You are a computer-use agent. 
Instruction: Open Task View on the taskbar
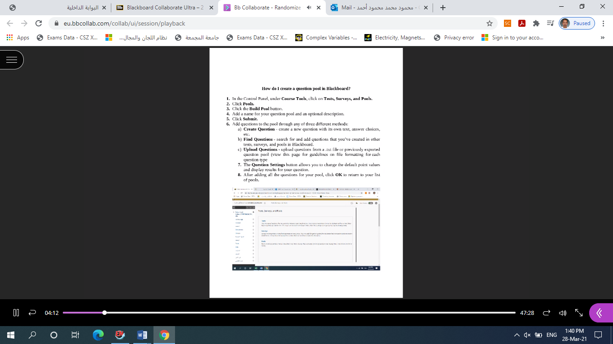(x=75, y=335)
